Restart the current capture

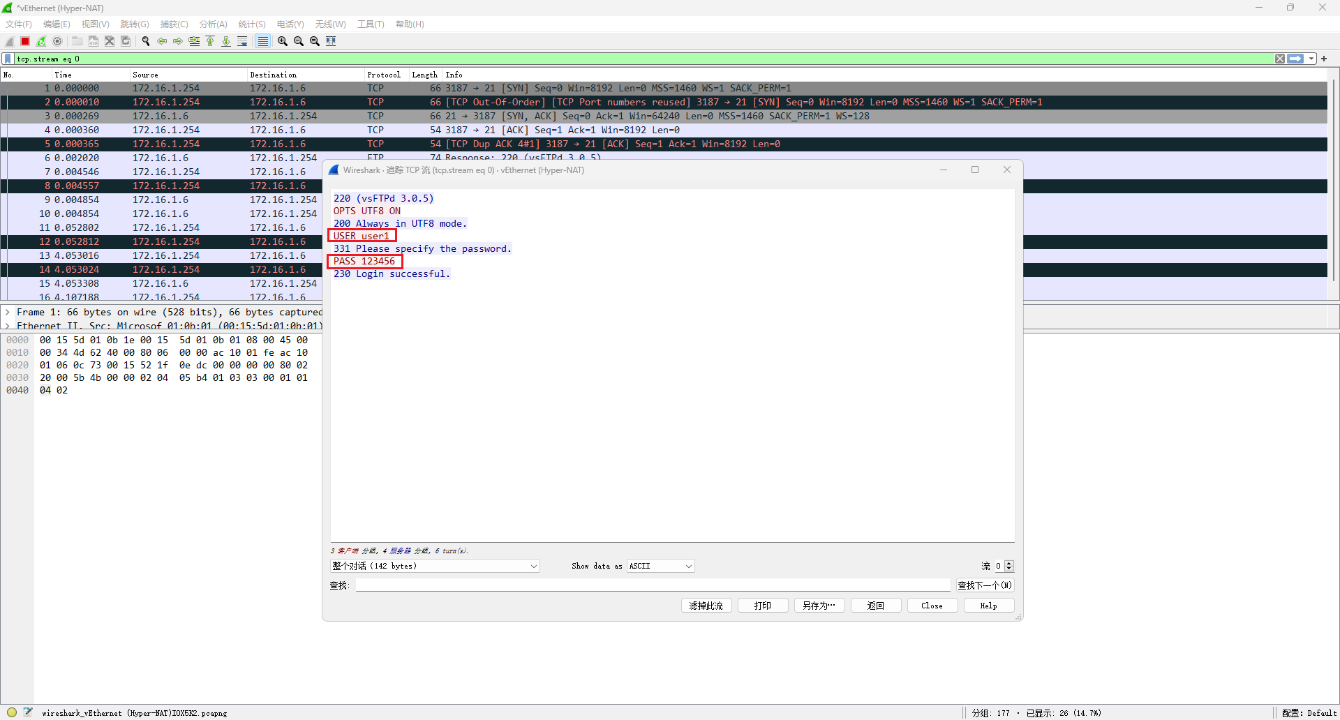coord(42,41)
